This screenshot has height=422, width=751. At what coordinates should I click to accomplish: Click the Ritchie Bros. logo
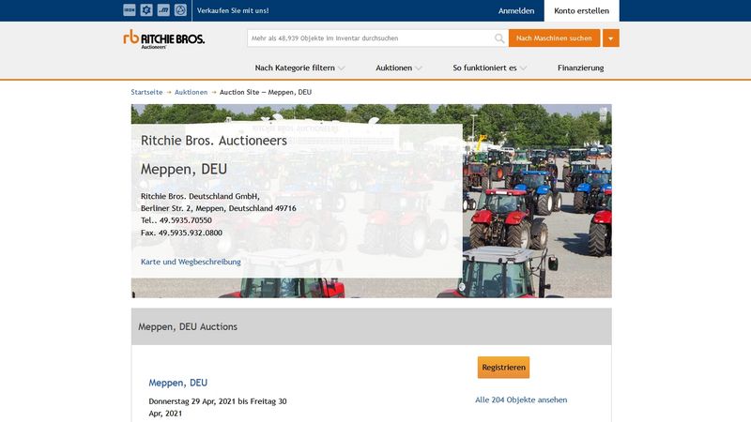(163, 38)
